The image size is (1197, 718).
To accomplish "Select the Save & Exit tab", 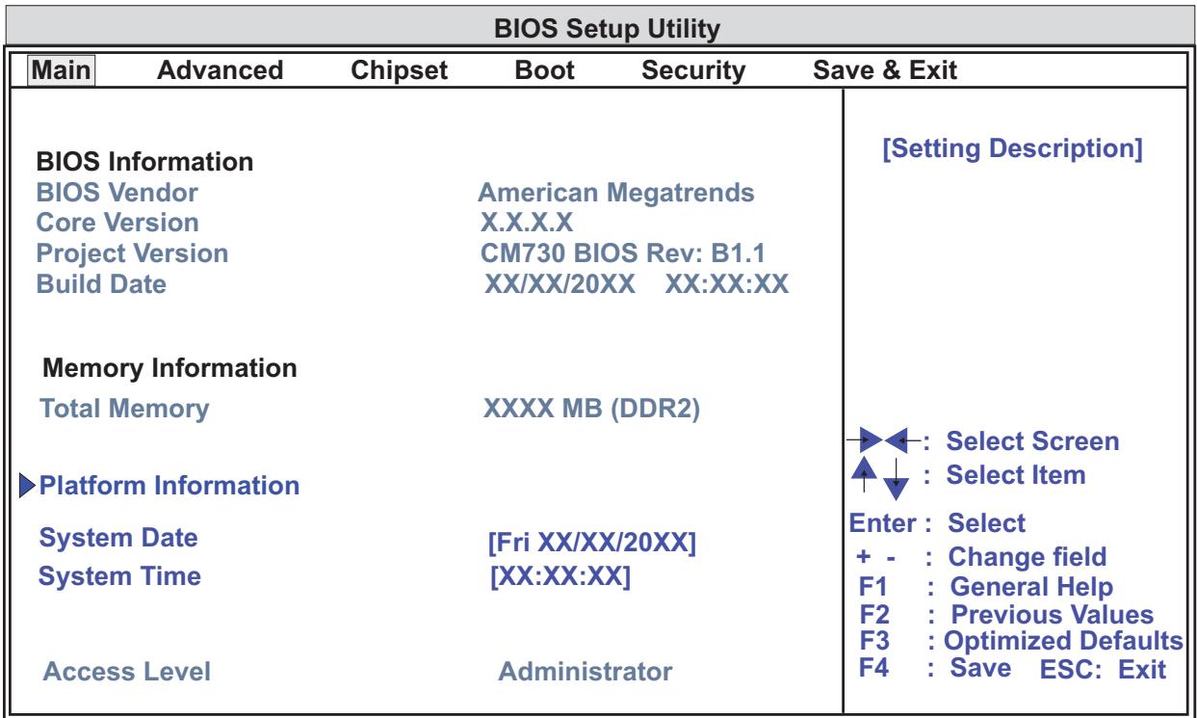I will click(x=886, y=69).
